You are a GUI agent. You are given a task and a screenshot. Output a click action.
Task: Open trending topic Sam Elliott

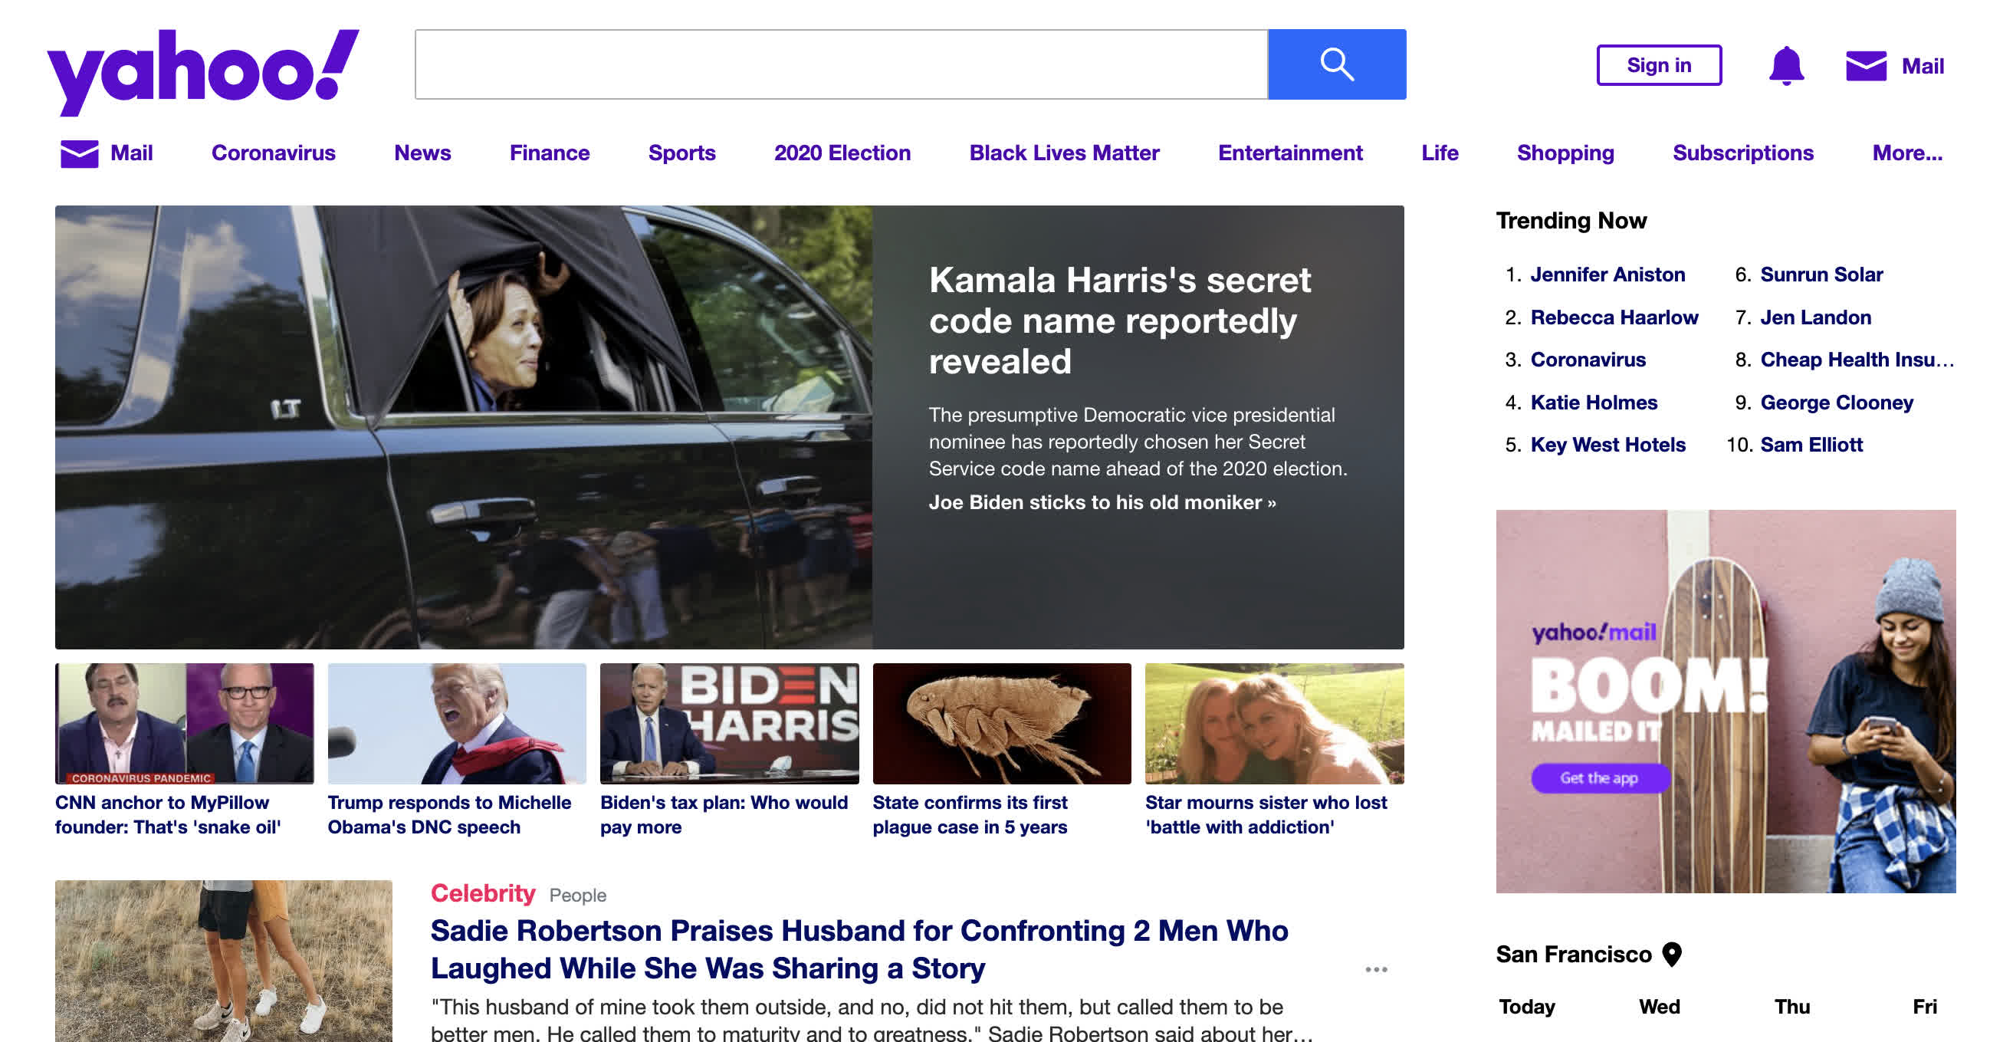click(x=1811, y=445)
